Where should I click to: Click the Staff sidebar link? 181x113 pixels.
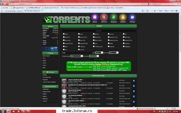pos(44,68)
